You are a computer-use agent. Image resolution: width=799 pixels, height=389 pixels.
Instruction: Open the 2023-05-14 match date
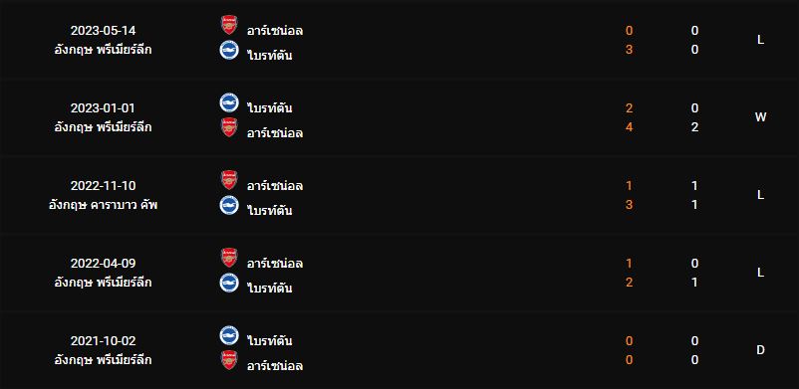coord(103,31)
